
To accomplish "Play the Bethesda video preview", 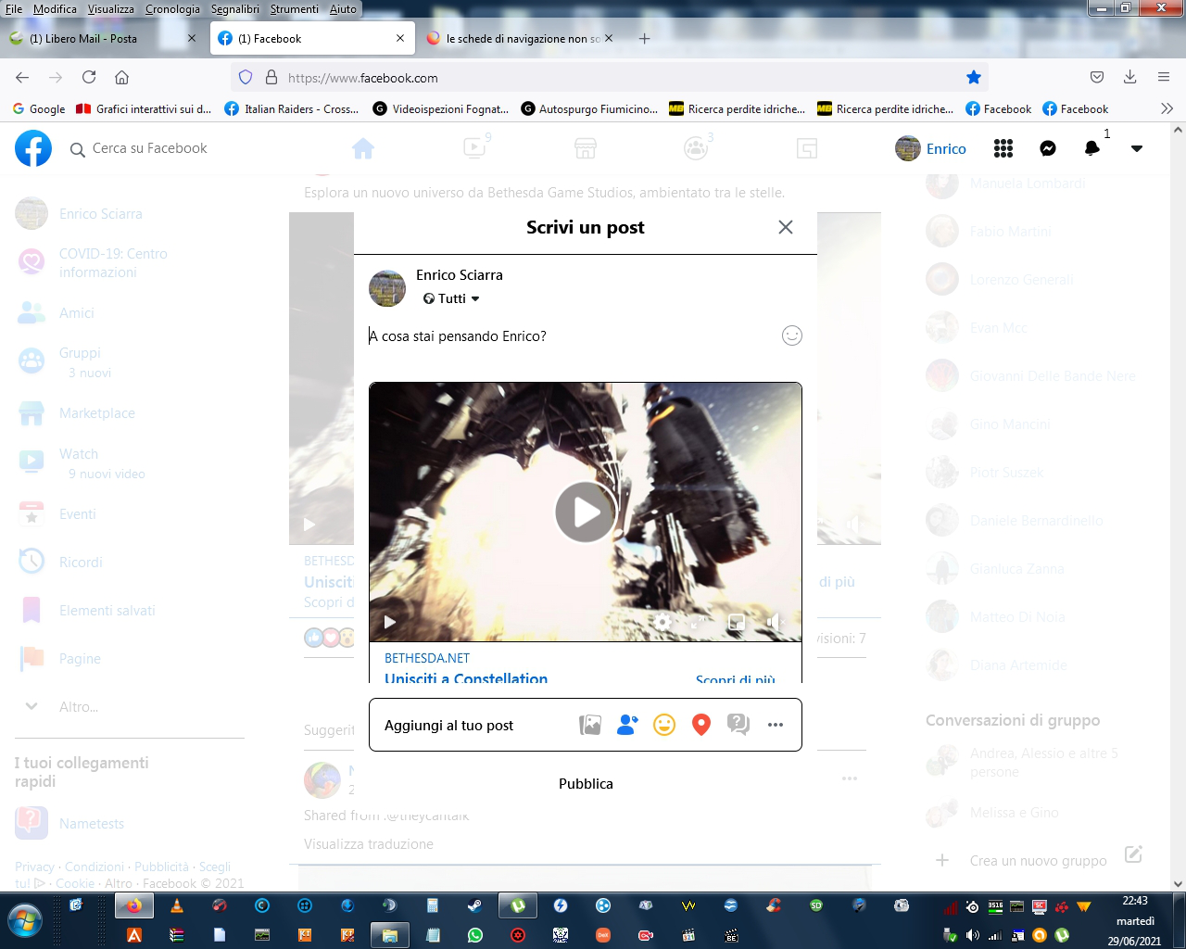I will click(586, 512).
